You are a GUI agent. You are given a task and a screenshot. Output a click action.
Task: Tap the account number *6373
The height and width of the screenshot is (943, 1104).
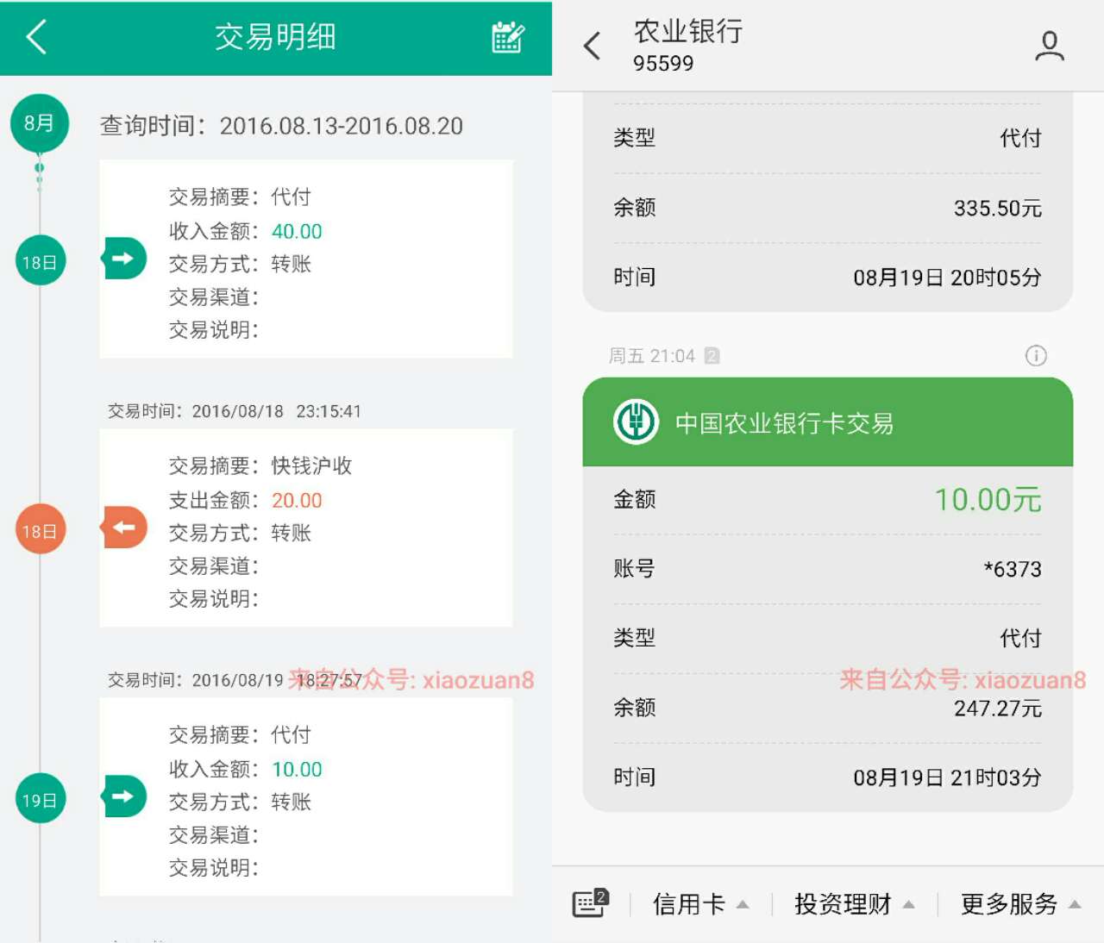1013,569
